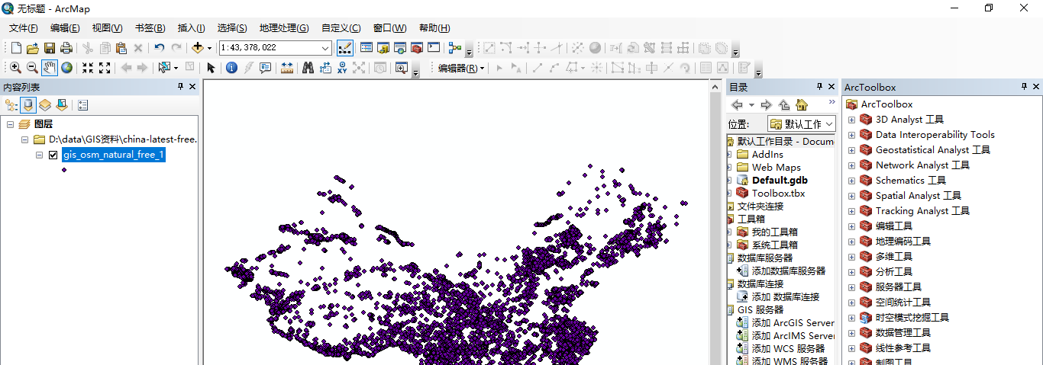Open the Editor dropdown menu
The width and height of the screenshot is (1043, 365).
point(461,68)
